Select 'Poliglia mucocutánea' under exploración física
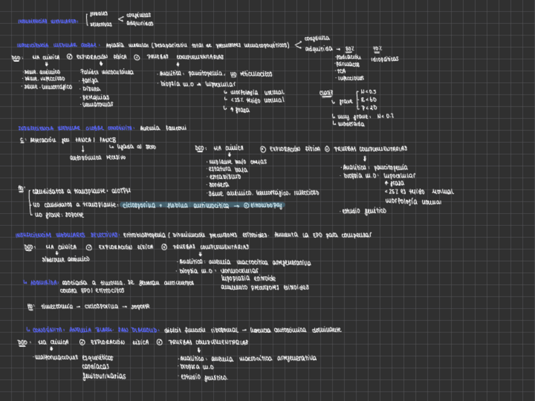Screen dimensions: 535x401 (x=107, y=73)
